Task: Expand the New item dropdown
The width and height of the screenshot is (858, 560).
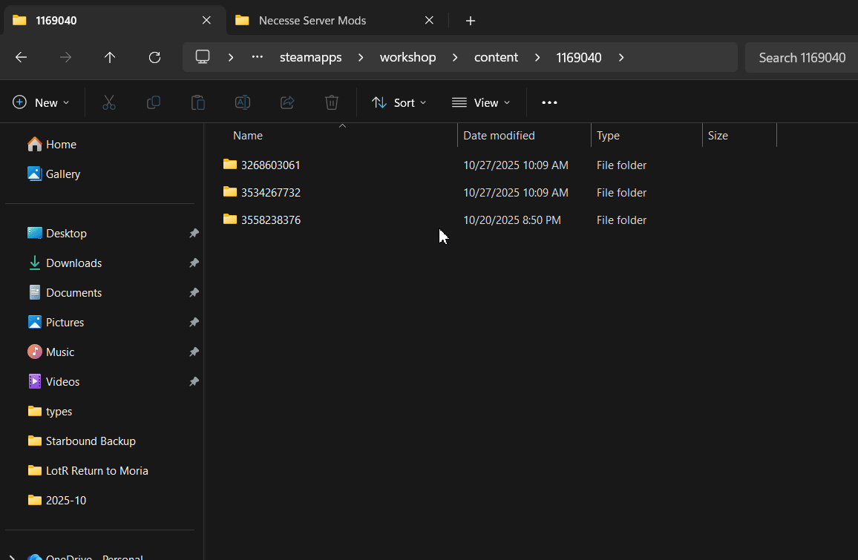Action: [42, 102]
